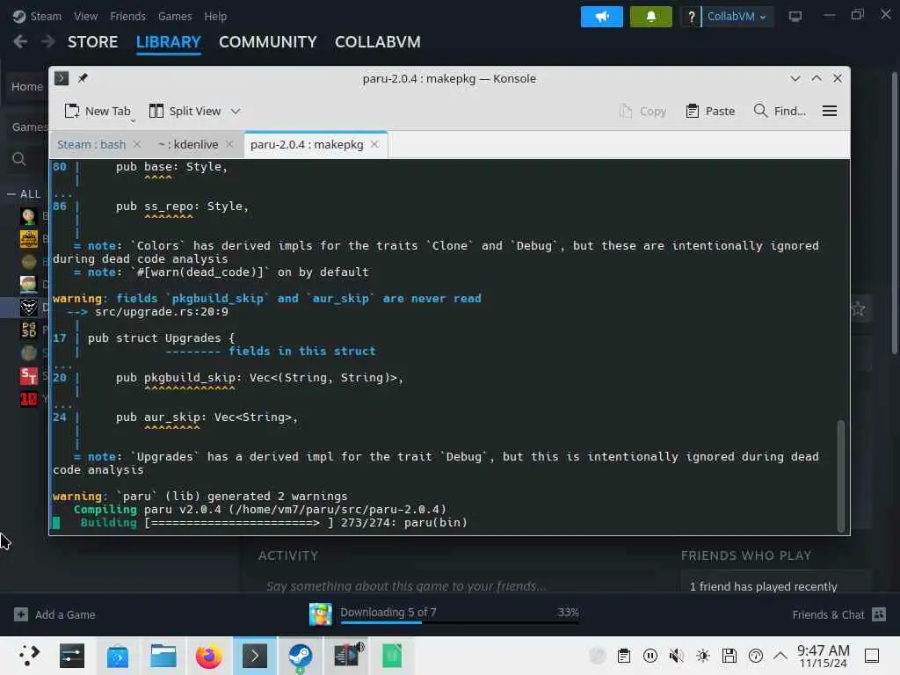Switch to the '~ : kdenlive' tab
Screen dimensions: 900x675
pos(188,145)
